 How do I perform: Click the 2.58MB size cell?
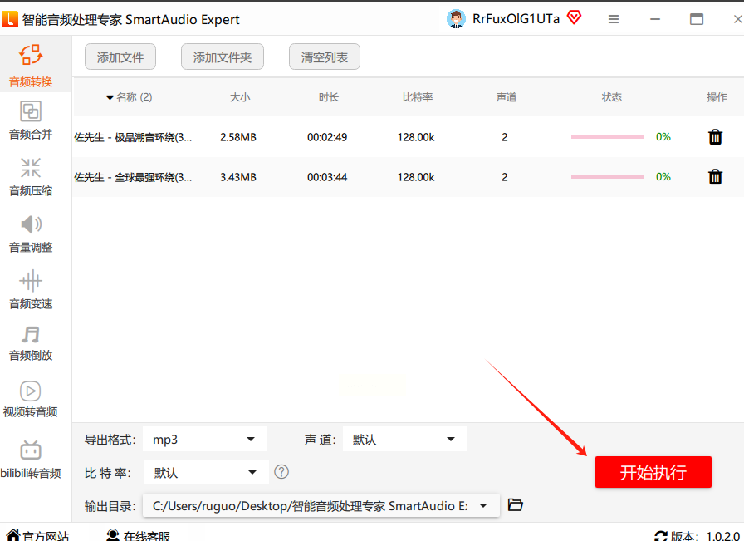tap(238, 137)
